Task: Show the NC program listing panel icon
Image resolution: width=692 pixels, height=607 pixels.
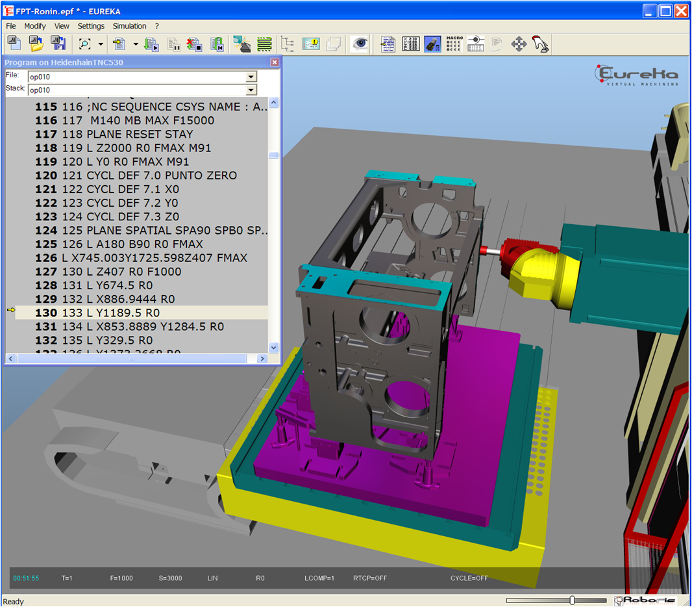Action: [x=388, y=44]
